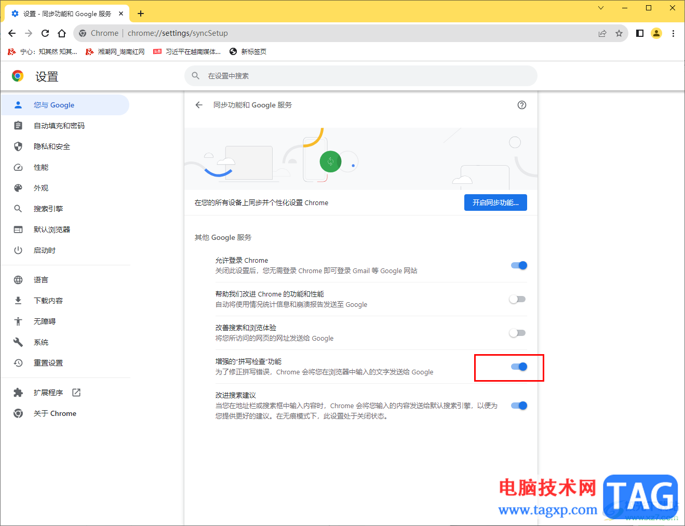Click the back arrow beside 同步功能和 Google 服务
This screenshot has width=685, height=526.
(199, 105)
